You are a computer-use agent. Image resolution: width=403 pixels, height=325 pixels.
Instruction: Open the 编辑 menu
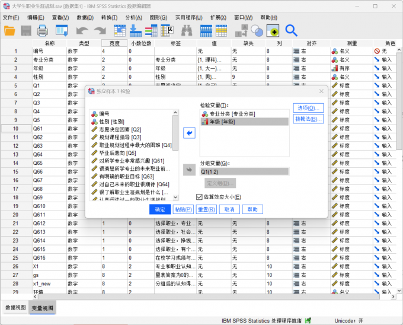pos(36,17)
